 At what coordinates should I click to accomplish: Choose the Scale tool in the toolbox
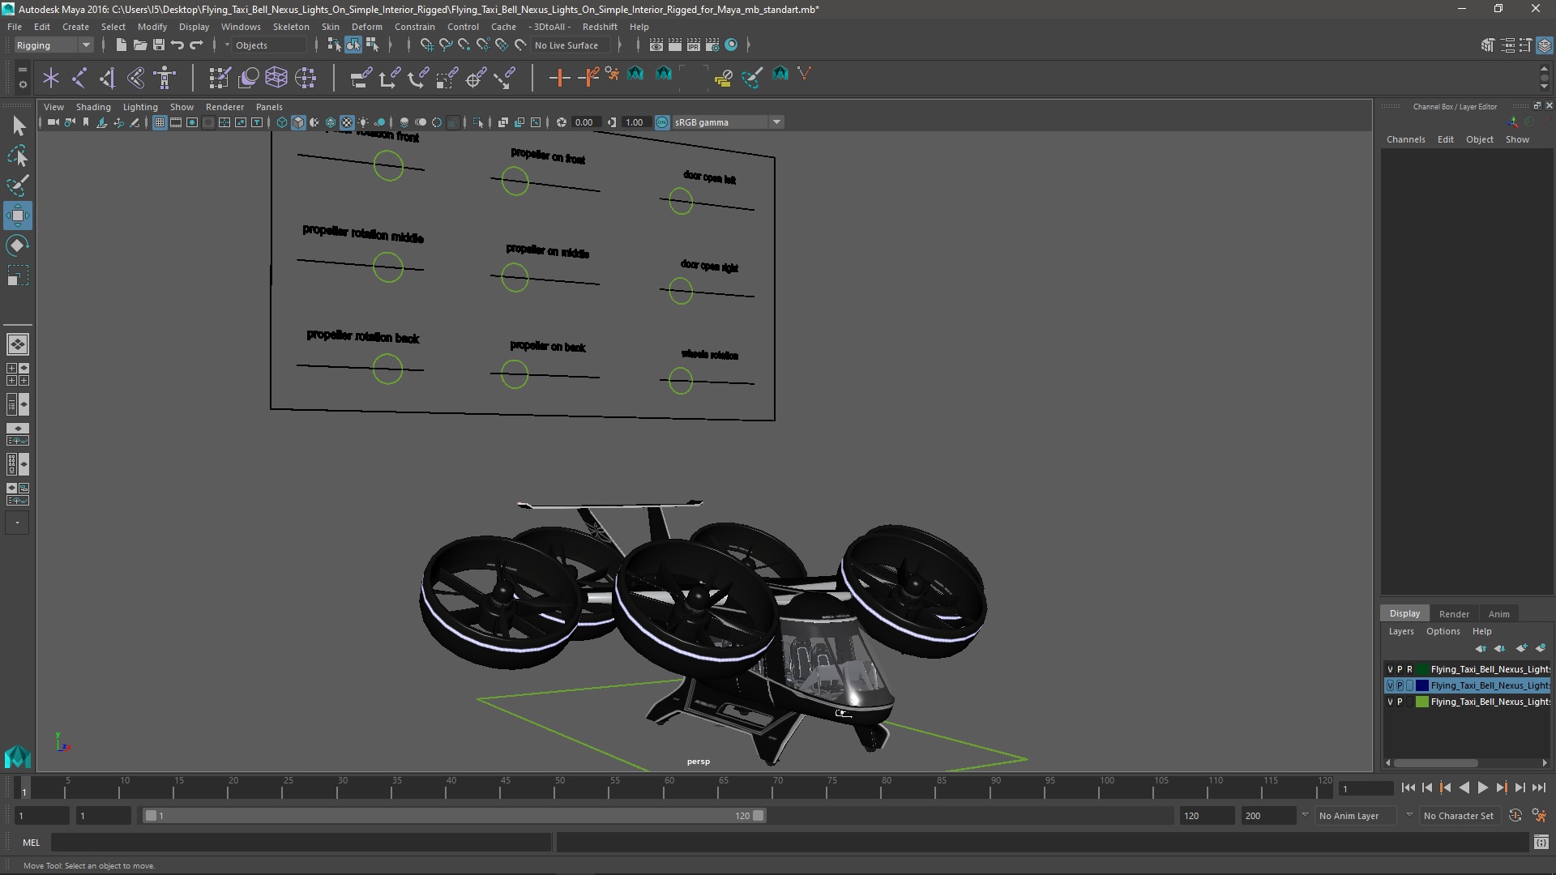[18, 275]
